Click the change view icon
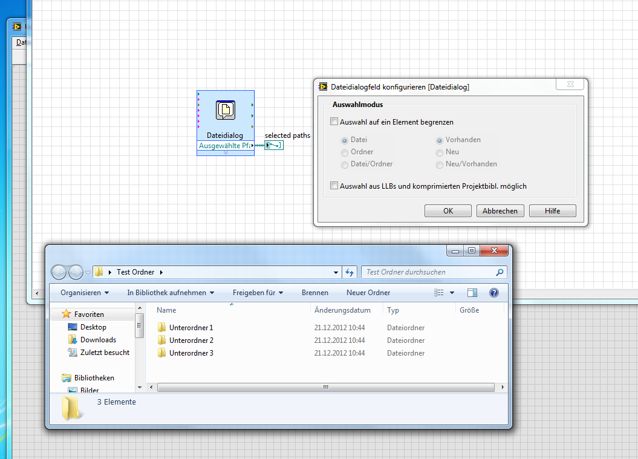Image resolution: width=638 pixels, height=459 pixels. coord(438,293)
